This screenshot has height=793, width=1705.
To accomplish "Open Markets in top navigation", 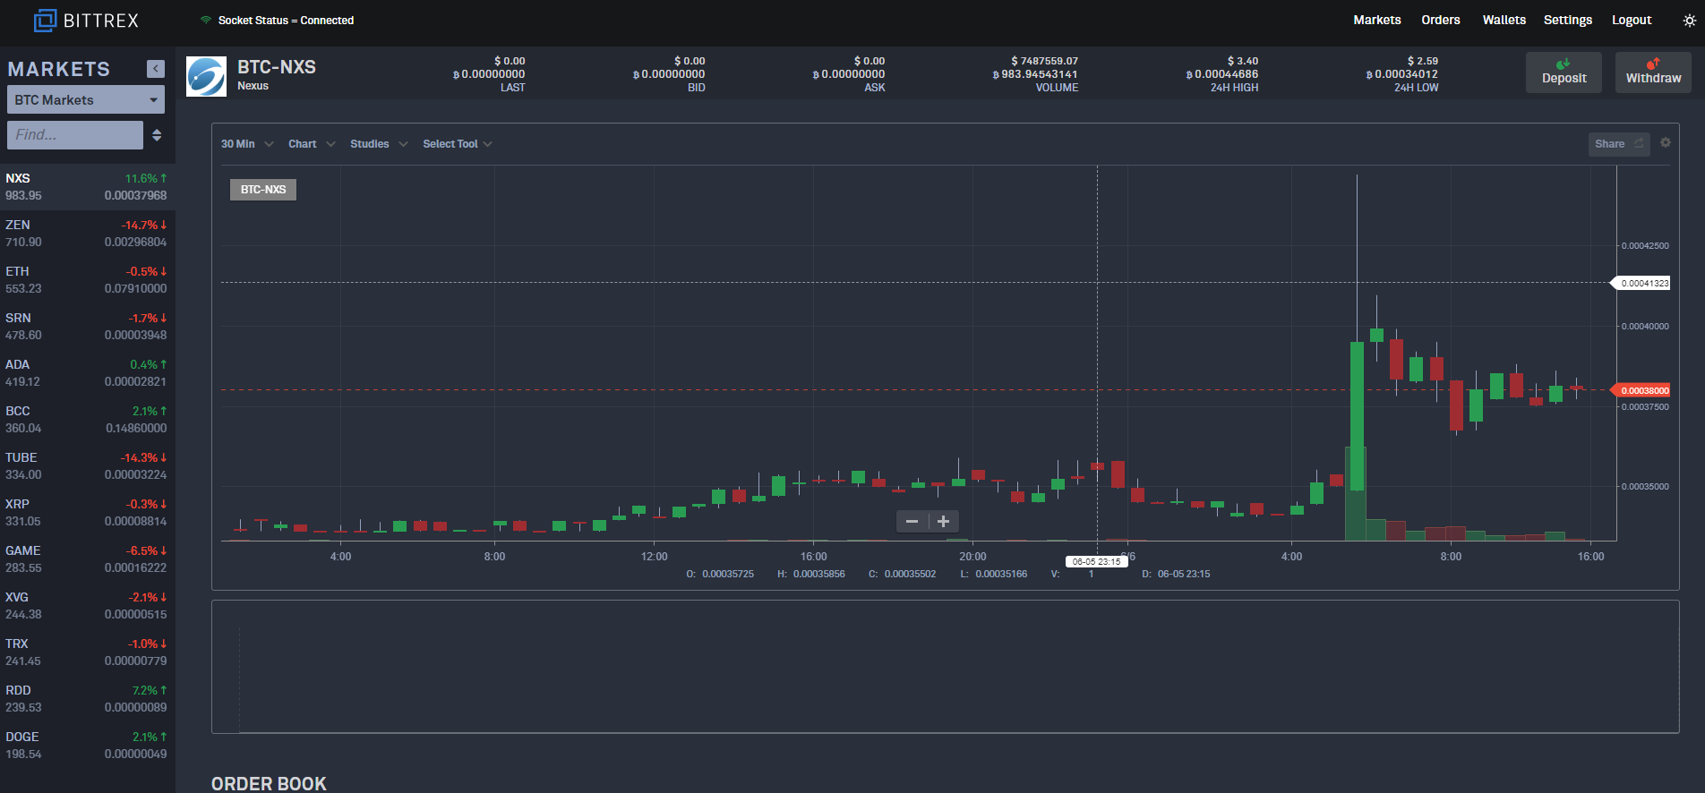I will pos(1376,20).
